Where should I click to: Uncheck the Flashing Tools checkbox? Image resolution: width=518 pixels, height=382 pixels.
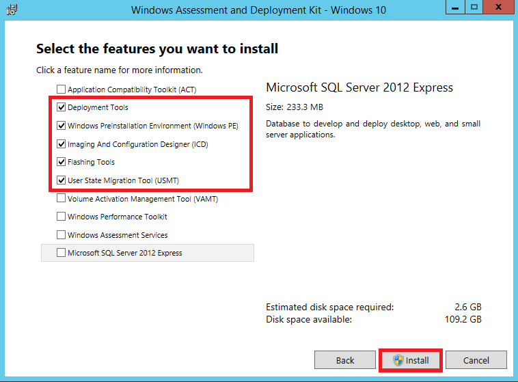click(61, 162)
